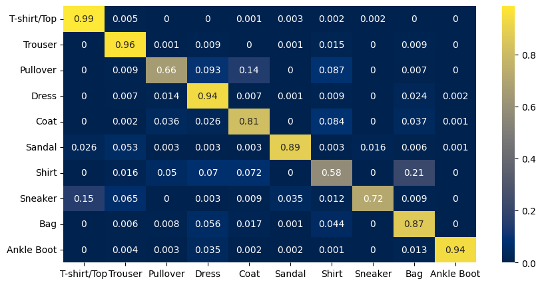
Task: Click the 0.96 Trouser diagonal cell
Action: click(125, 45)
